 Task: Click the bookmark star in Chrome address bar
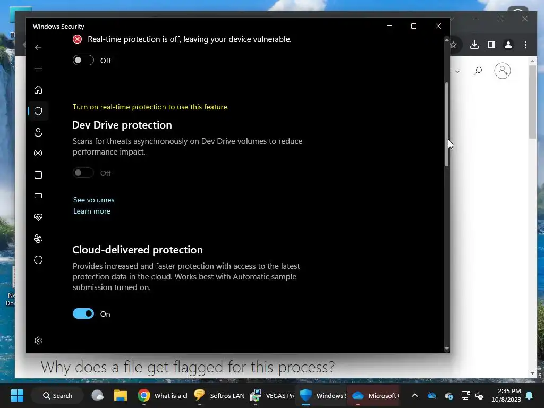[x=454, y=45]
